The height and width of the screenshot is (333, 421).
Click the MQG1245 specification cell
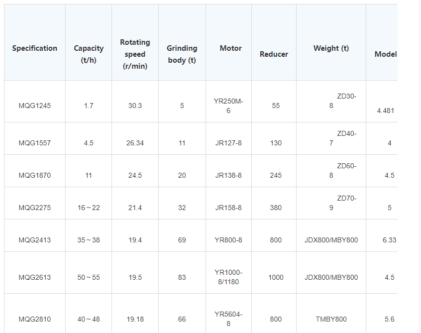pos(35,106)
